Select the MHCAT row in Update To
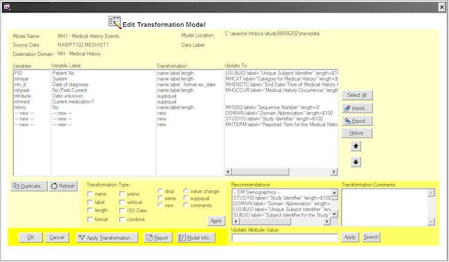This screenshot has height=262, width=449. click(x=281, y=79)
